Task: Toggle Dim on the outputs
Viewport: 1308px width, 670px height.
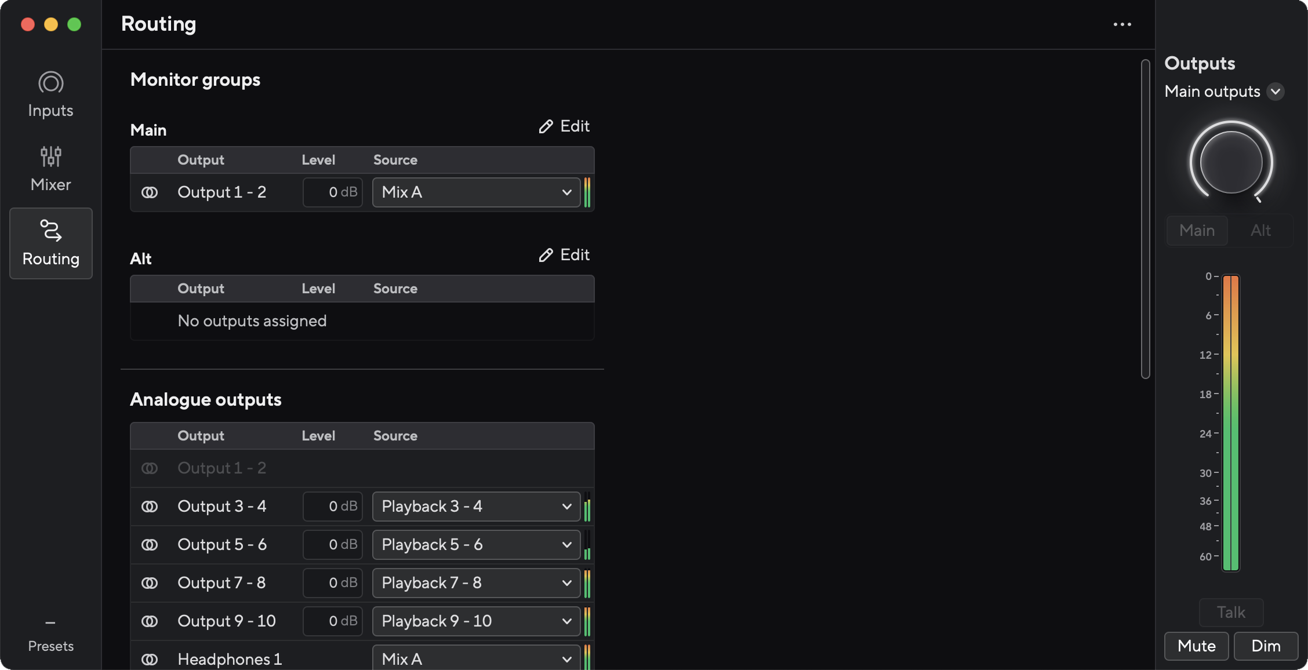Action: 1266,646
